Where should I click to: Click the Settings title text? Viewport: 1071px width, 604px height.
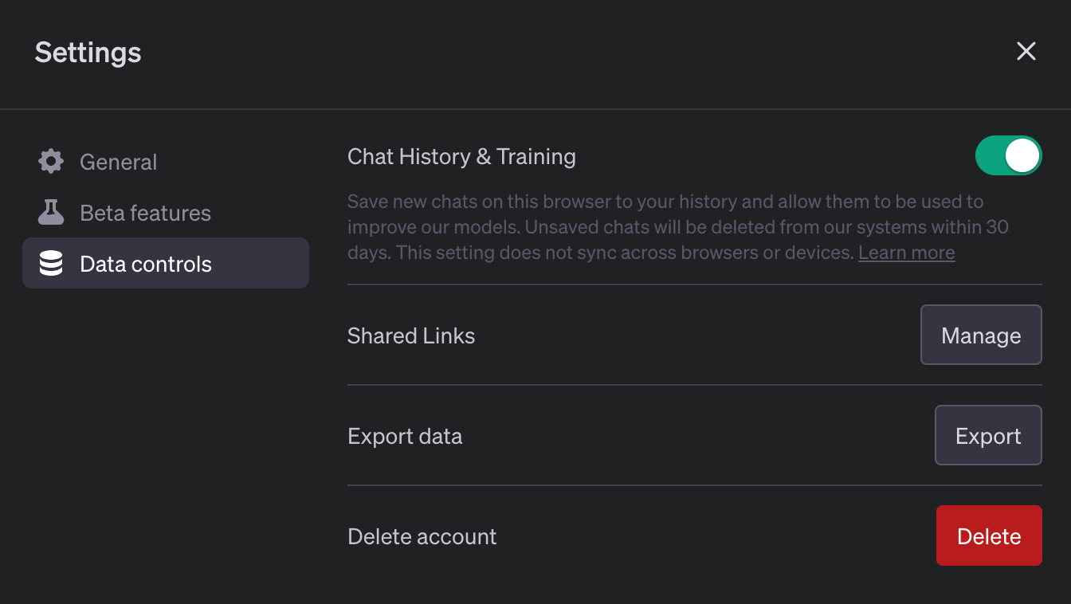pyautogui.click(x=88, y=53)
